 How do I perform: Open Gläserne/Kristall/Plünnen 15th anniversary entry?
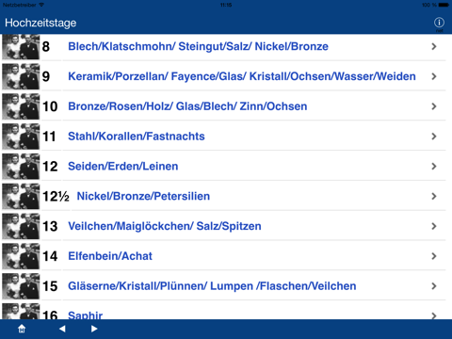coord(212,286)
